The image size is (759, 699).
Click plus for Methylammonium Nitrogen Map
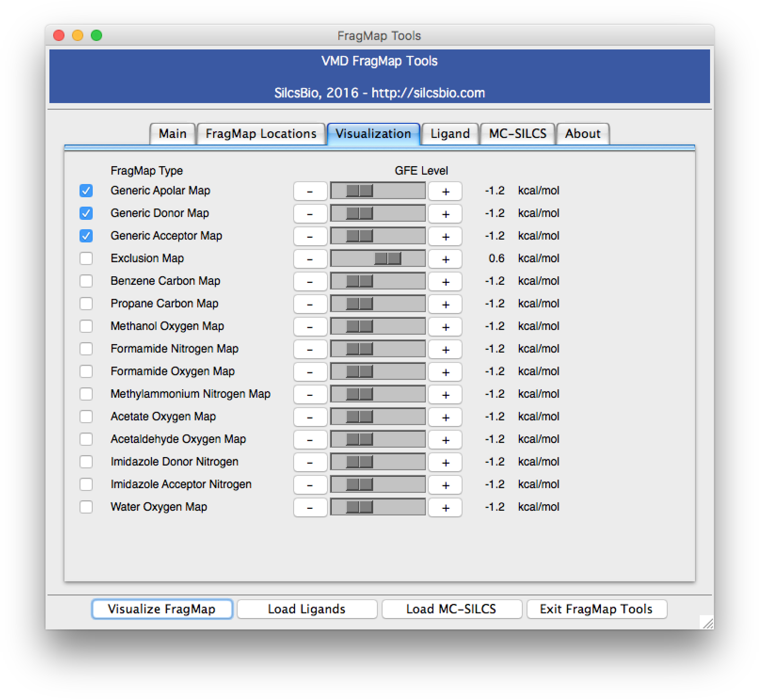click(x=445, y=394)
